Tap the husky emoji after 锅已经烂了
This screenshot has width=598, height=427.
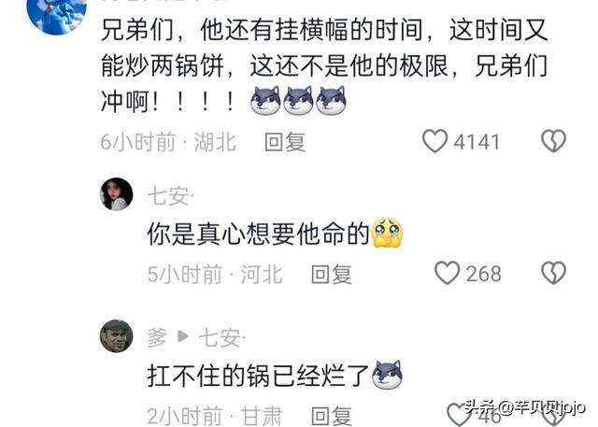[387, 375]
